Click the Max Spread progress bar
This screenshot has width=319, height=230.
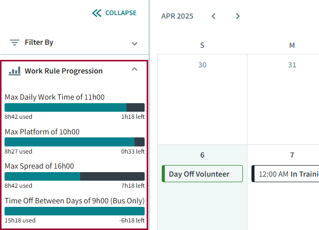(75, 176)
